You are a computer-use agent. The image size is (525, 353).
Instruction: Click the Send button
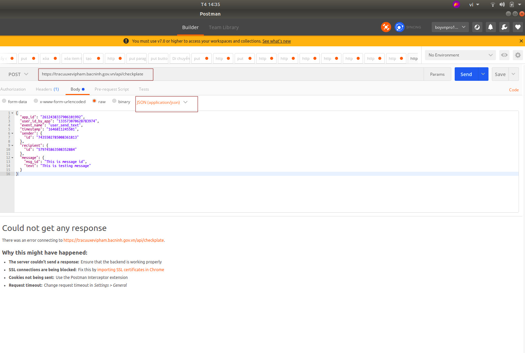pyautogui.click(x=466, y=74)
